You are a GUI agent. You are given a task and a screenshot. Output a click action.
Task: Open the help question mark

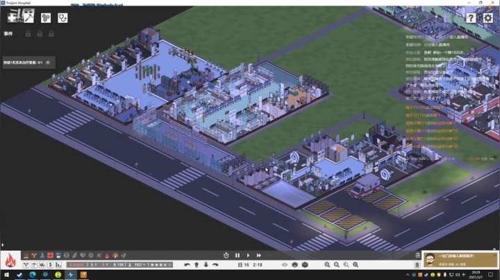pos(471,18)
